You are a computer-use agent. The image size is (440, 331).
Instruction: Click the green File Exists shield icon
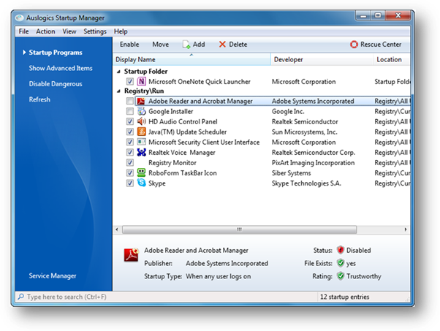[x=341, y=263]
